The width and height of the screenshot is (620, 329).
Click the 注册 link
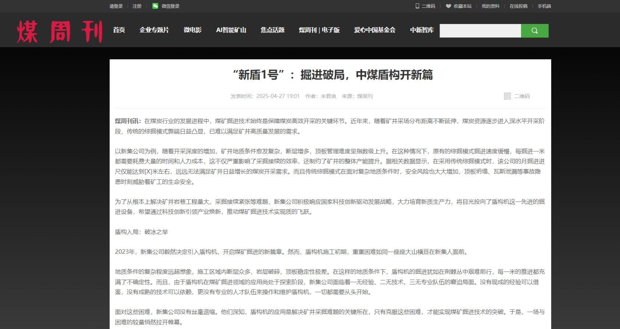[x=137, y=6]
